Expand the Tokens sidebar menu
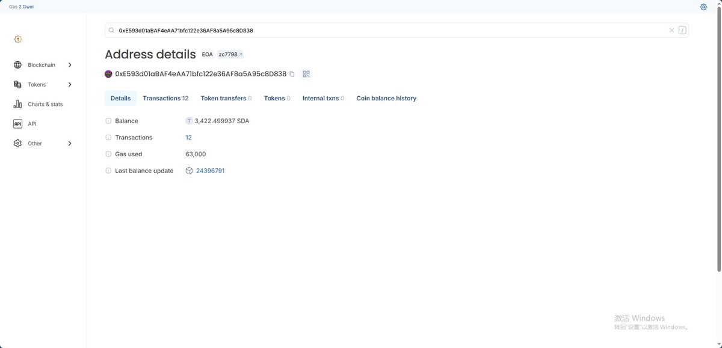This screenshot has width=722, height=348. pyautogui.click(x=69, y=84)
